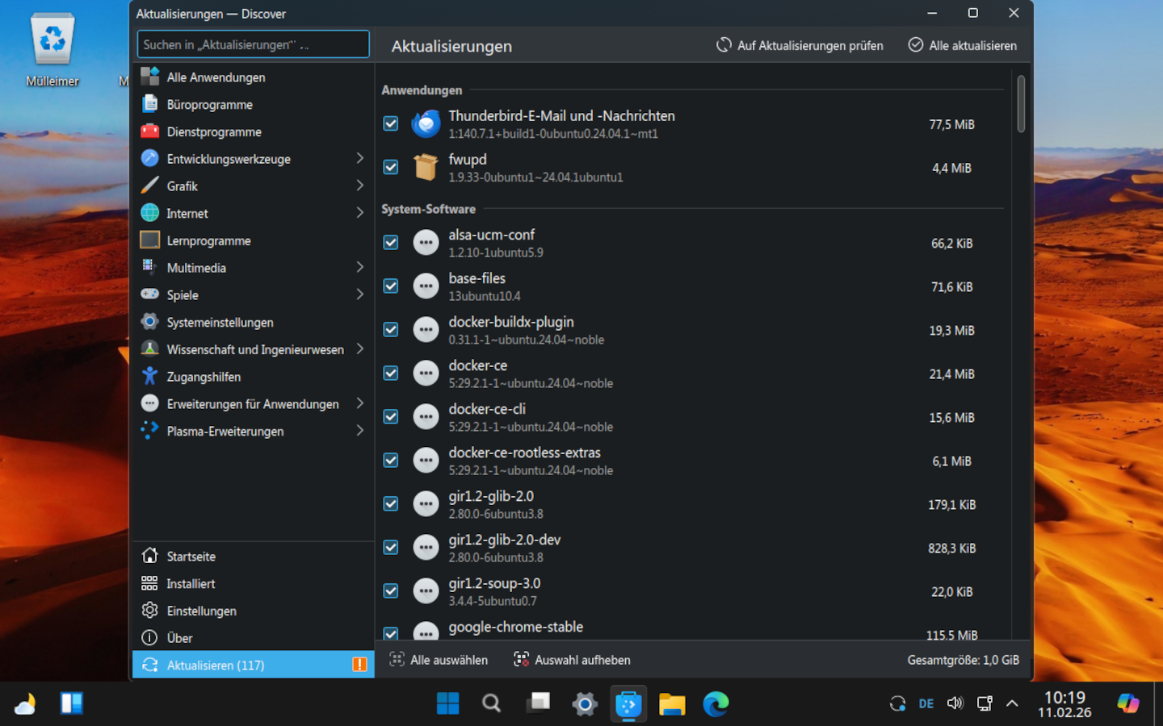This screenshot has height=726, width=1163.
Task: Open the Einstellungen gear in sidebar
Action: (149, 611)
